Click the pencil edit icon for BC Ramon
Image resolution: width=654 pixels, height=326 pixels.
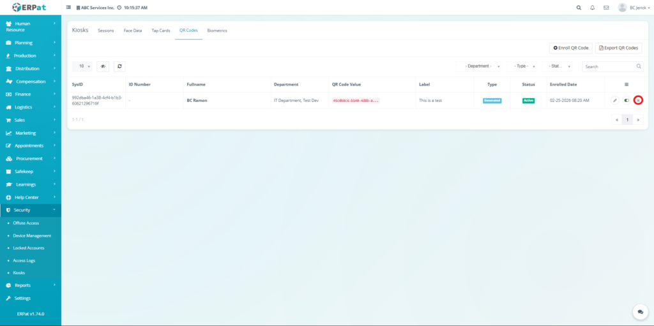tap(615, 100)
